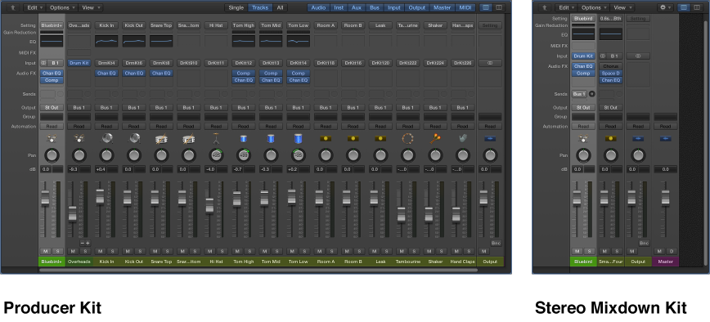This screenshot has width=710, height=322.
Task: Toggle the MIDI channel filter button
Action: (465, 7)
